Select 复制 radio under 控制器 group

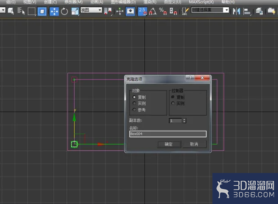[173, 97]
